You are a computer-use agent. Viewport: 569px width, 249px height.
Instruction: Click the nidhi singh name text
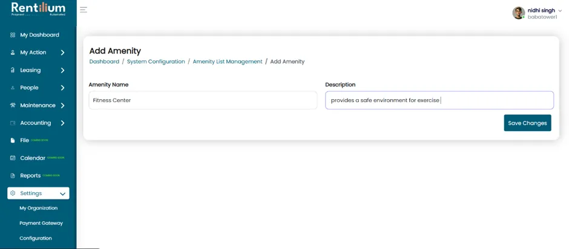point(541,10)
